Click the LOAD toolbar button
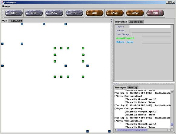The width and height of the screenshot is (176, 134). point(135,13)
